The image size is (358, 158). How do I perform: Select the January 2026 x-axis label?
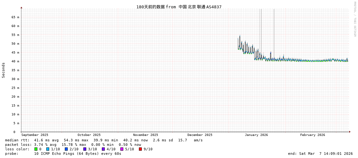[x=256, y=135]
